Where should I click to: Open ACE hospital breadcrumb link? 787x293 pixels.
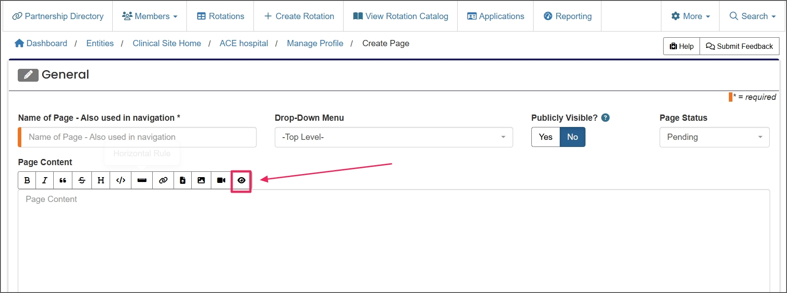pos(244,43)
